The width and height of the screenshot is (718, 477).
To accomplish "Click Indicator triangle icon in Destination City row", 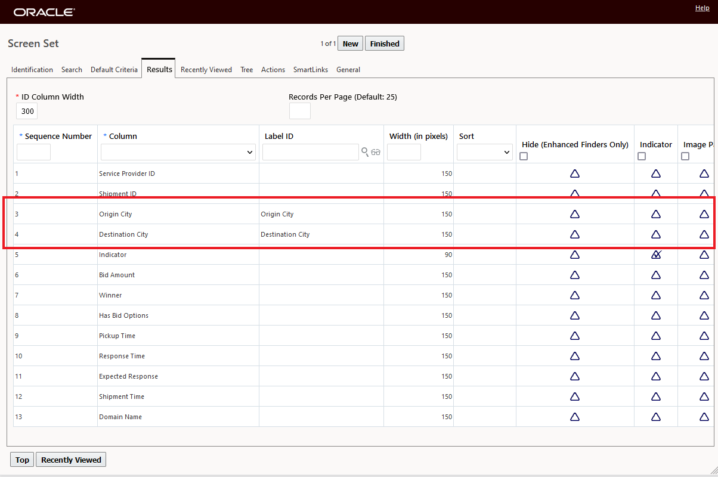I will (x=656, y=234).
